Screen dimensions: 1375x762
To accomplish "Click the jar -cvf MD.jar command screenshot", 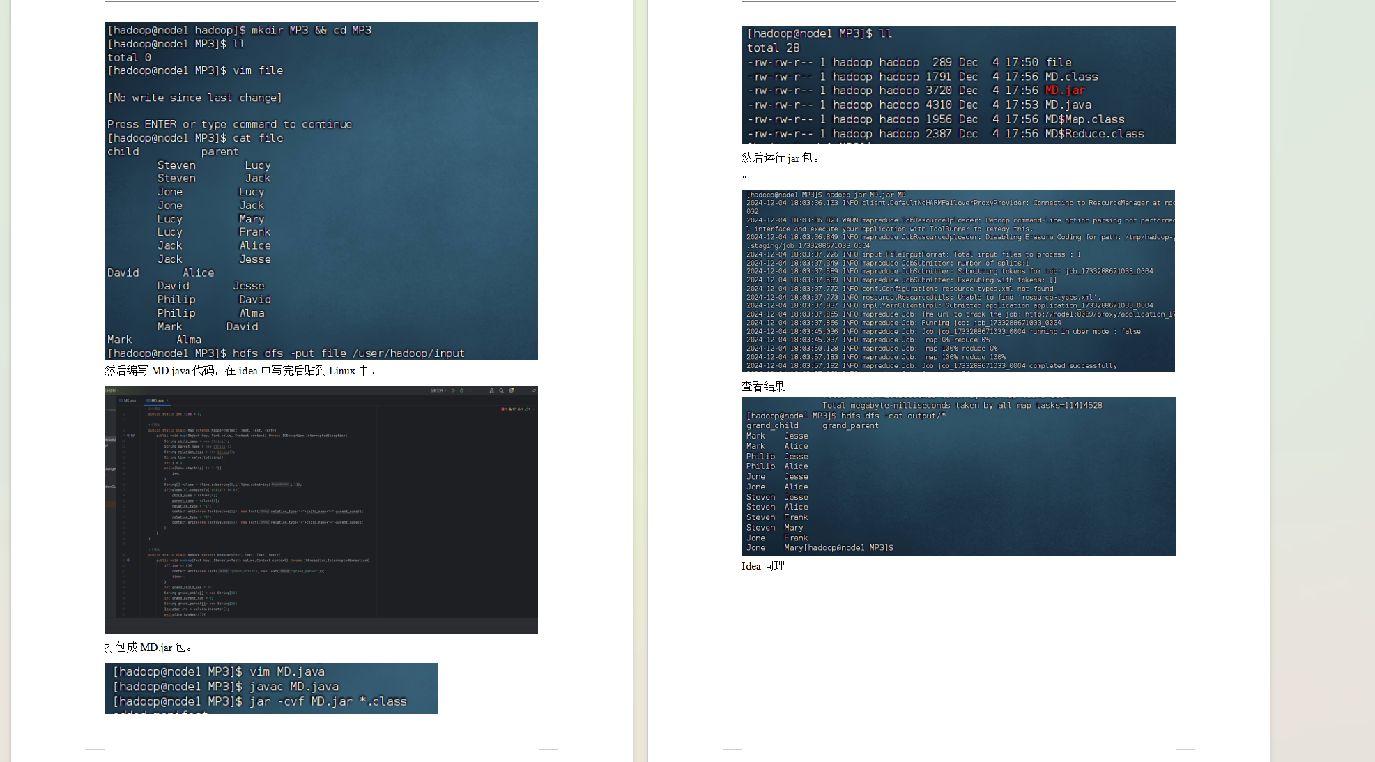I will [x=270, y=688].
